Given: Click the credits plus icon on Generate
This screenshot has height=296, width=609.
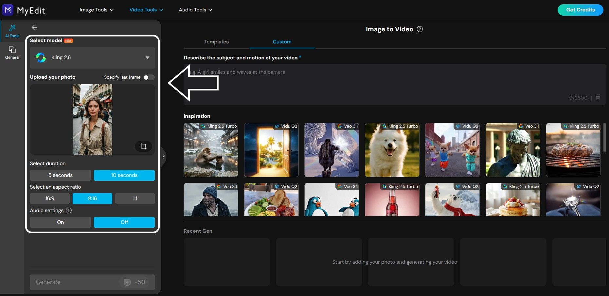Looking at the screenshot, I should pyautogui.click(x=127, y=282).
